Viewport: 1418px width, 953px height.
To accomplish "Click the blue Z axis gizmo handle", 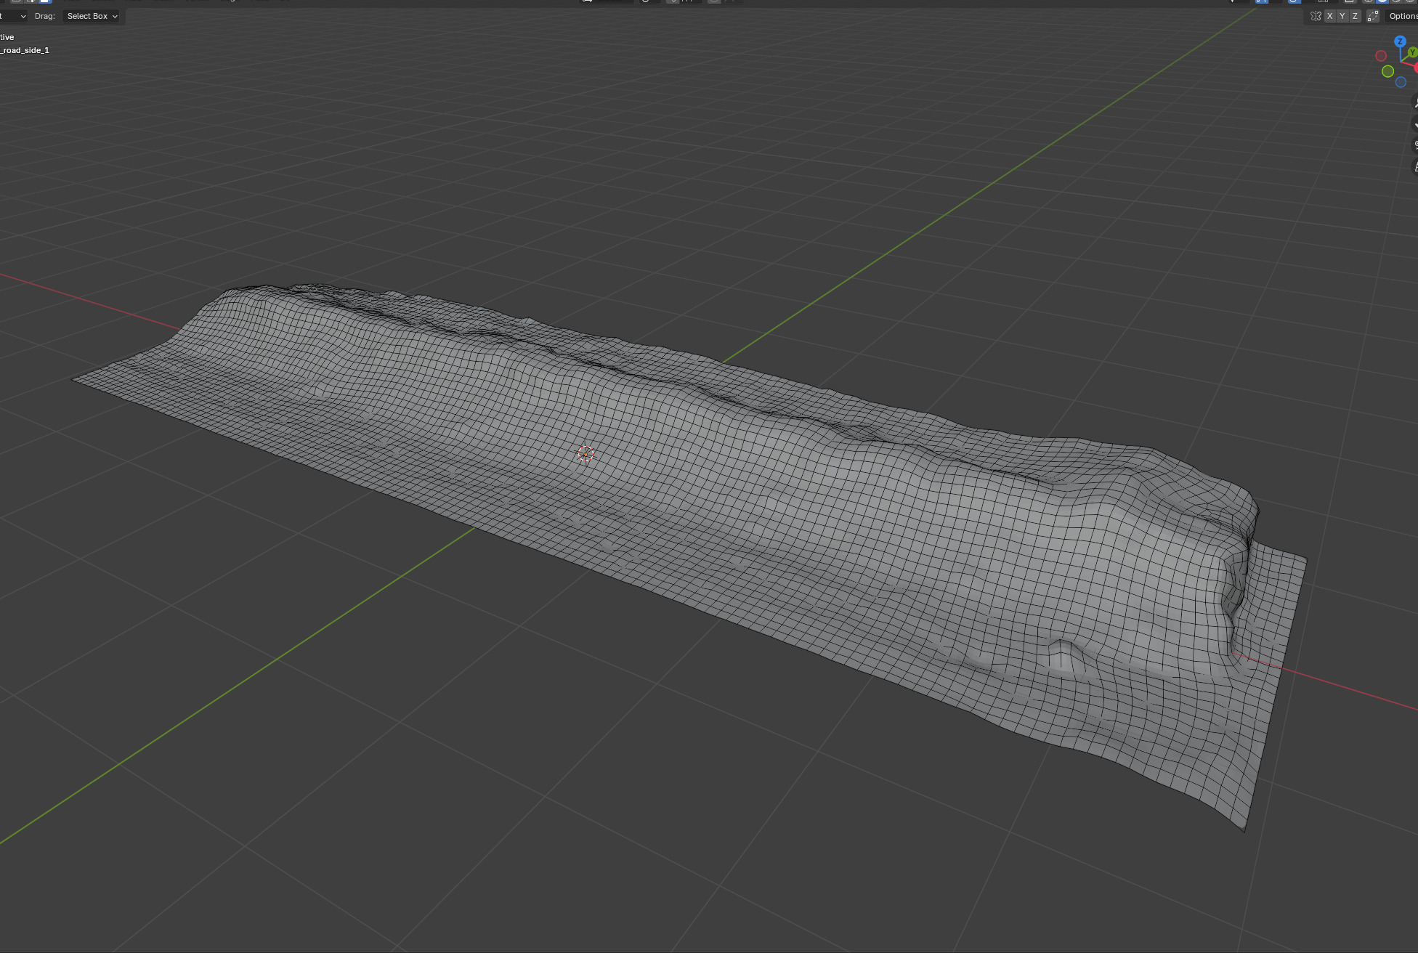I will pos(1400,41).
